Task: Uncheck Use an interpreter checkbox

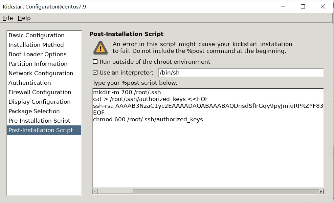Action: click(95, 73)
